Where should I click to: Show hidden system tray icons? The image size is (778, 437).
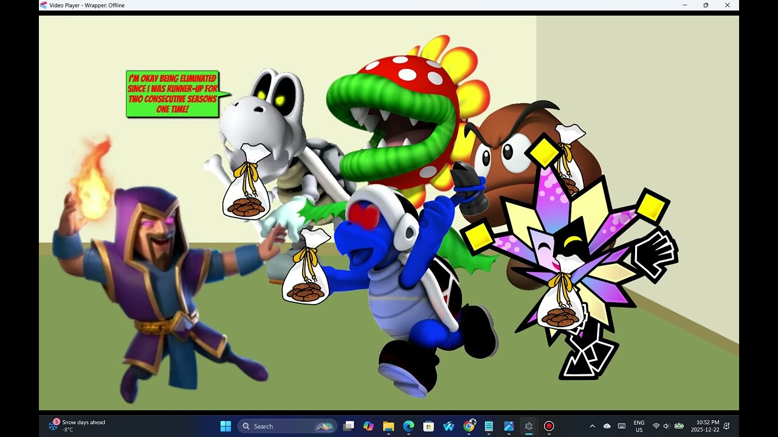click(593, 426)
